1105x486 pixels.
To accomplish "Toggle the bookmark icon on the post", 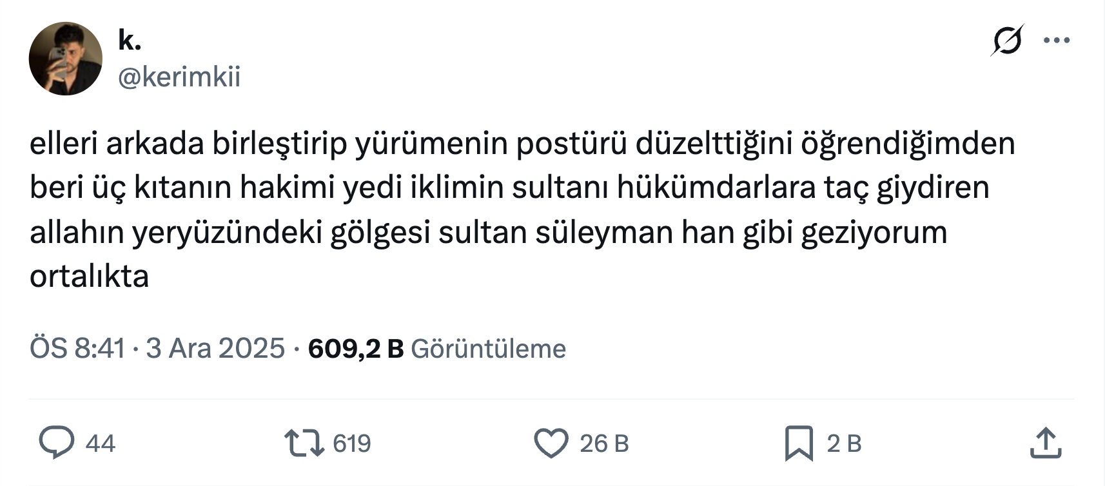I will (x=799, y=443).
